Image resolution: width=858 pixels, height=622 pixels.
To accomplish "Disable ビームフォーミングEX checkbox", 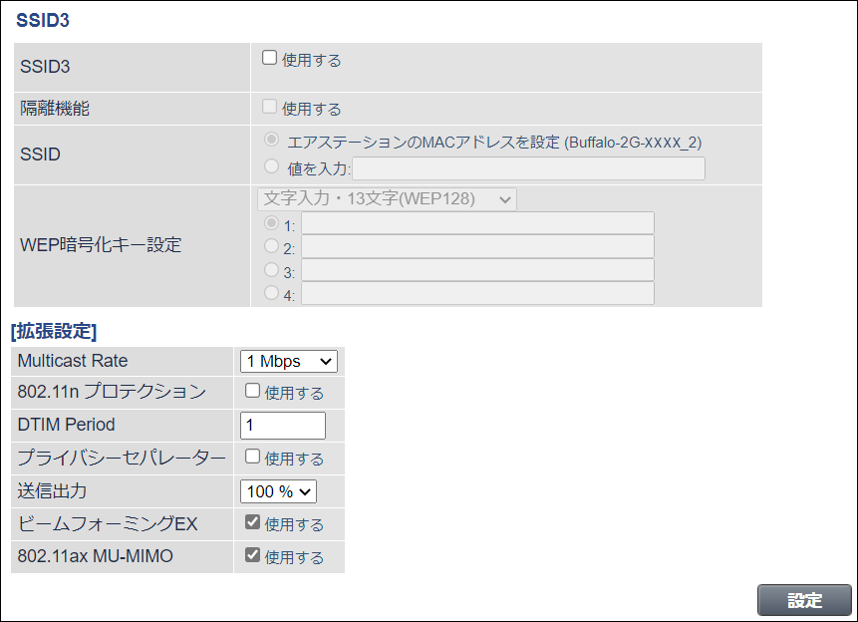I will coord(252,521).
